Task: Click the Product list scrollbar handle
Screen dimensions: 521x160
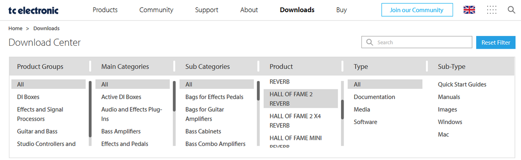Action: pos(342,109)
